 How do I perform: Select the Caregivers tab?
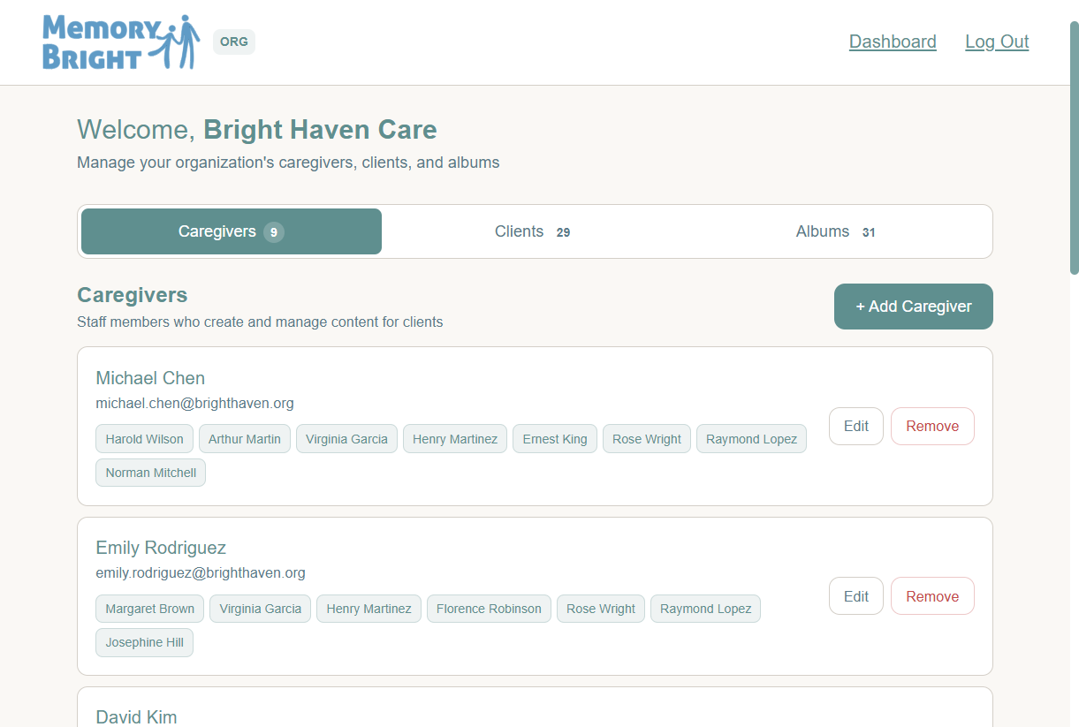tap(232, 231)
